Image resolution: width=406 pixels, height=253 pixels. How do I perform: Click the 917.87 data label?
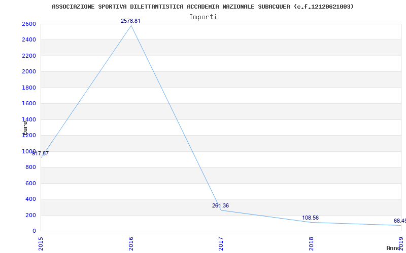(x=41, y=154)
